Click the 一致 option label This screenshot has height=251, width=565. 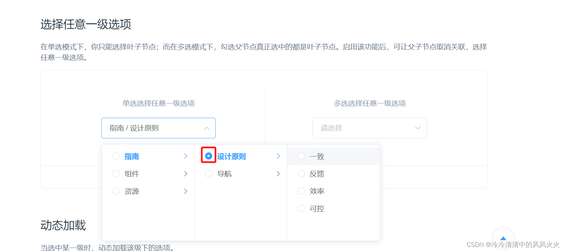click(317, 156)
